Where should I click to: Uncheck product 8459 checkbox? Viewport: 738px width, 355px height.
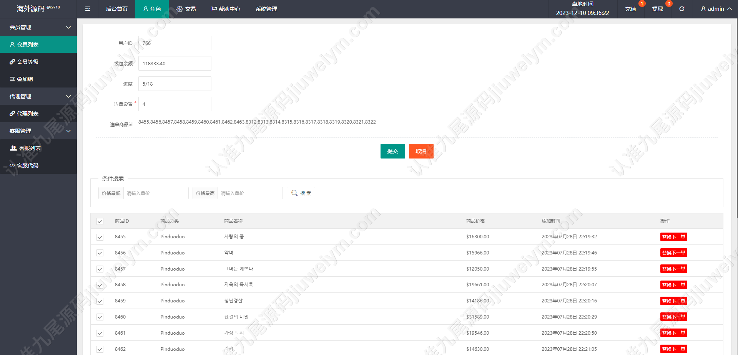coord(100,301)
